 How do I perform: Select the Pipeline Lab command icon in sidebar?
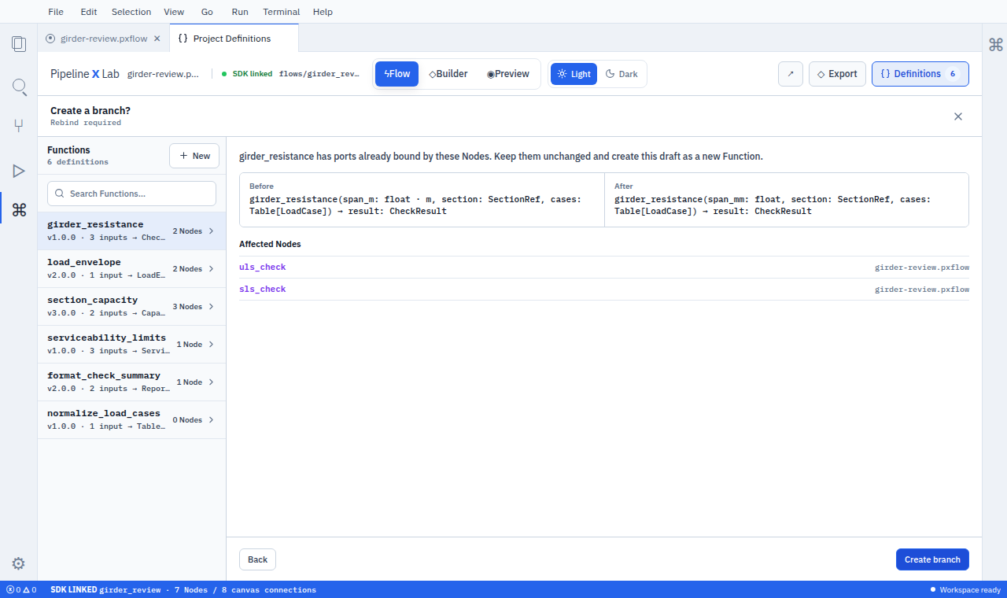(x=19, y=209)
